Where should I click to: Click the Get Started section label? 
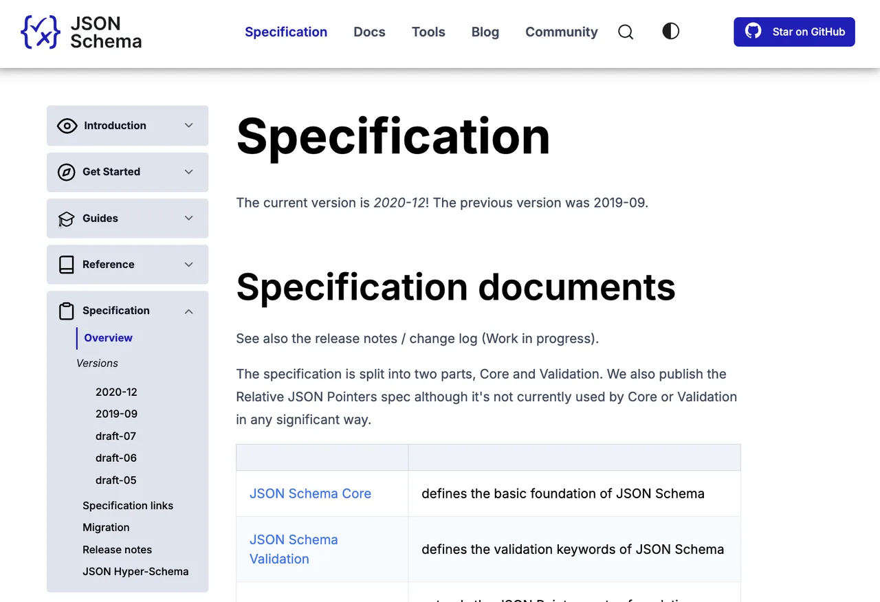tap(111, 172)
